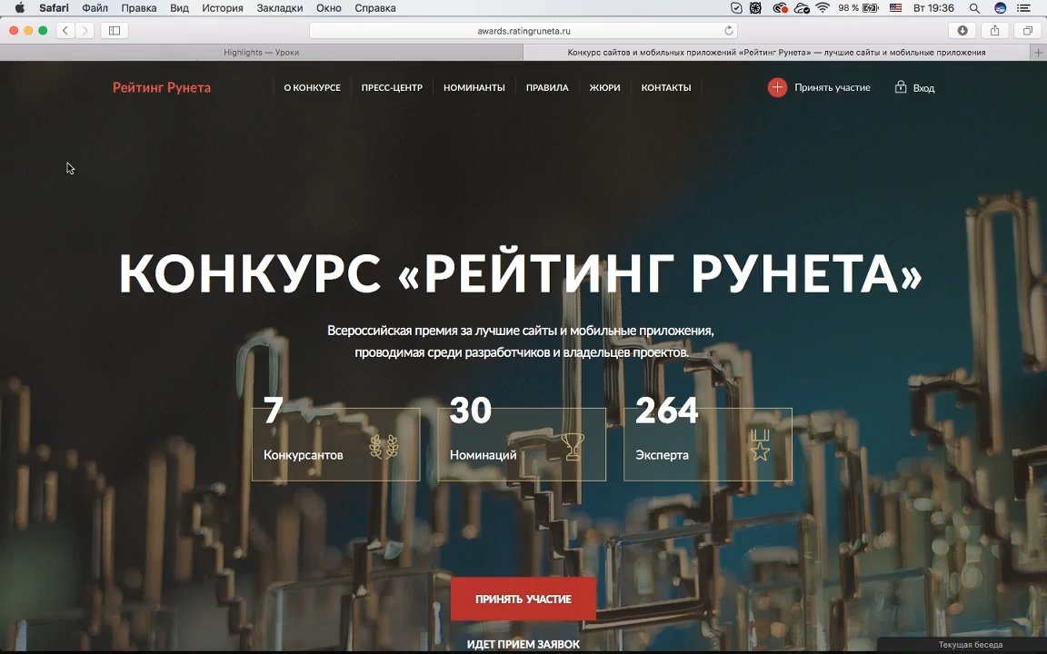Open Notification Center list icon
Screen dimensions: 1047x654
coord(1023,8)
